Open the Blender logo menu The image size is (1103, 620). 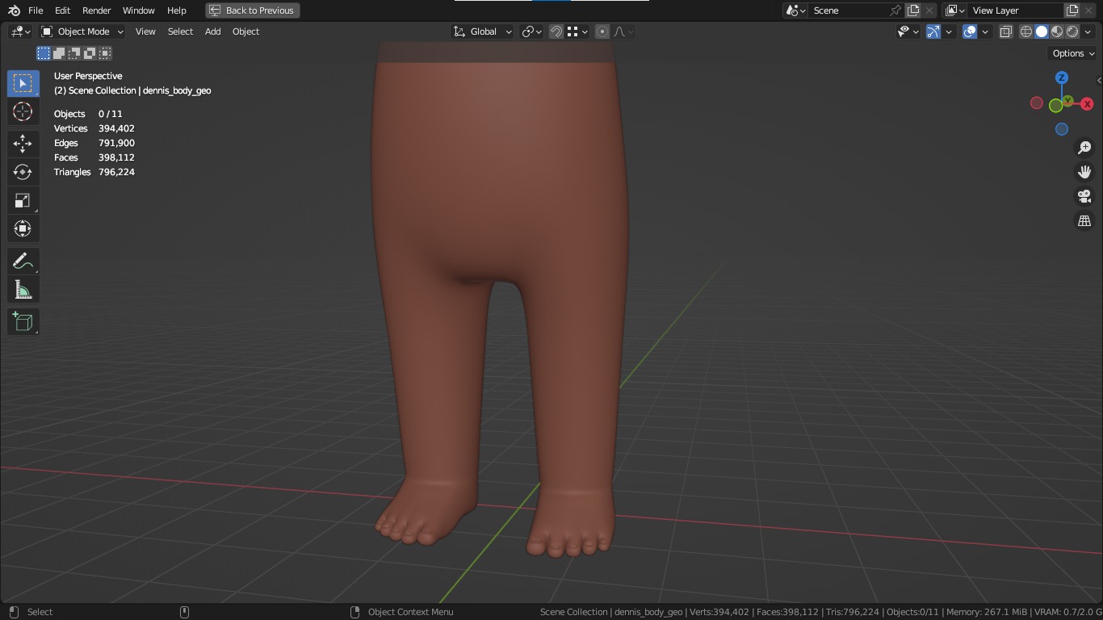pos(14,10)
